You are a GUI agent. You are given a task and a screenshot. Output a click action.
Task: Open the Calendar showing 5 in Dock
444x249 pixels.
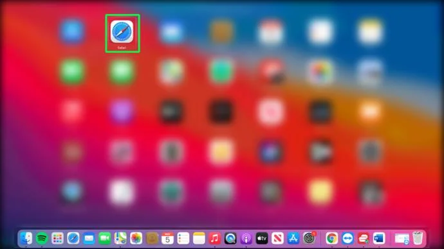pos(168,239)
